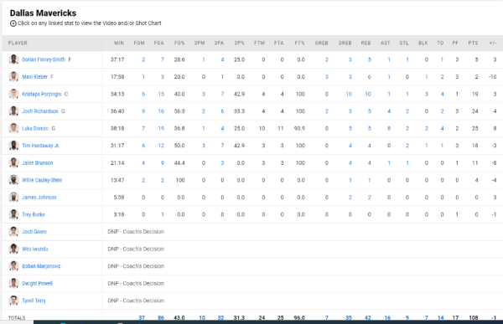The image size is (503, 324).
Task: Sort table by MIN column header
Action: (x=119, y=43)
